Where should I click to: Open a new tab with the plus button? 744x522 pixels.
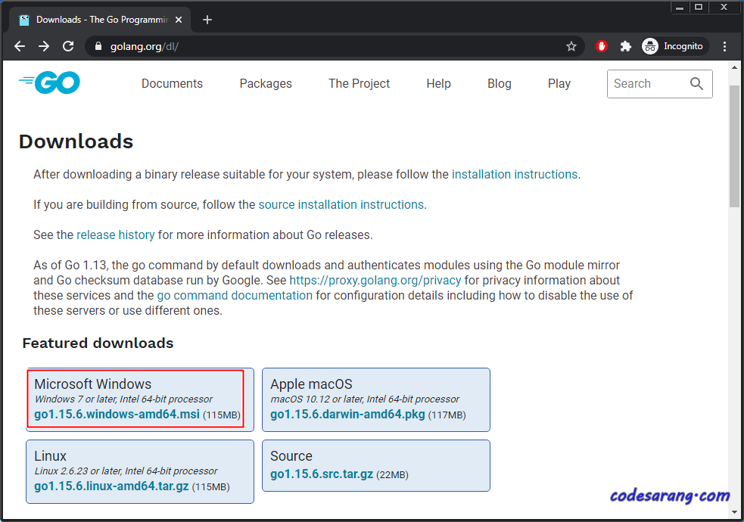[x=207, y=20]
